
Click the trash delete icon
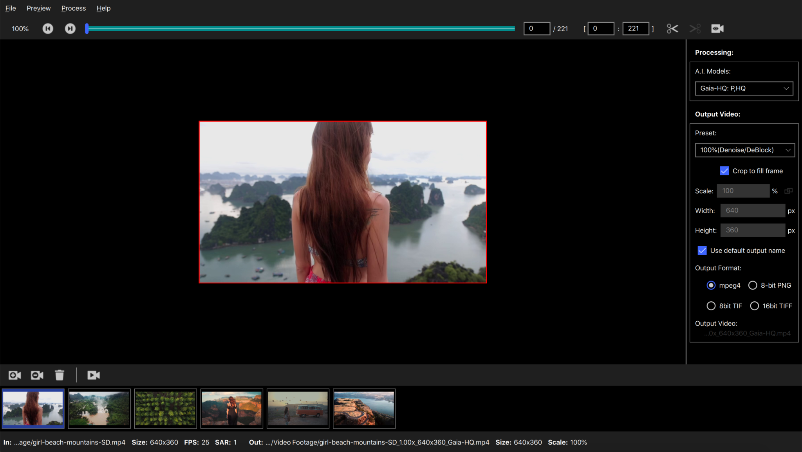click(60, 375)
